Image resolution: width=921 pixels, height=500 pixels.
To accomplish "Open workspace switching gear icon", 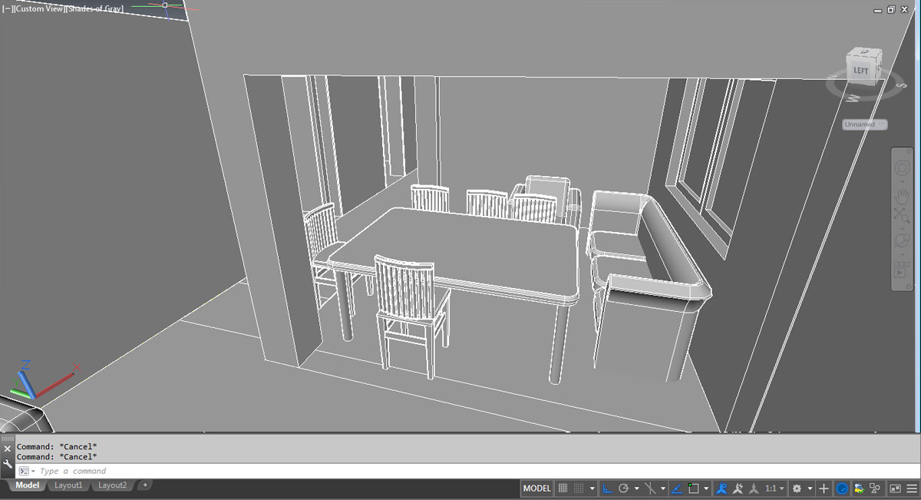I will click(797, 488).
